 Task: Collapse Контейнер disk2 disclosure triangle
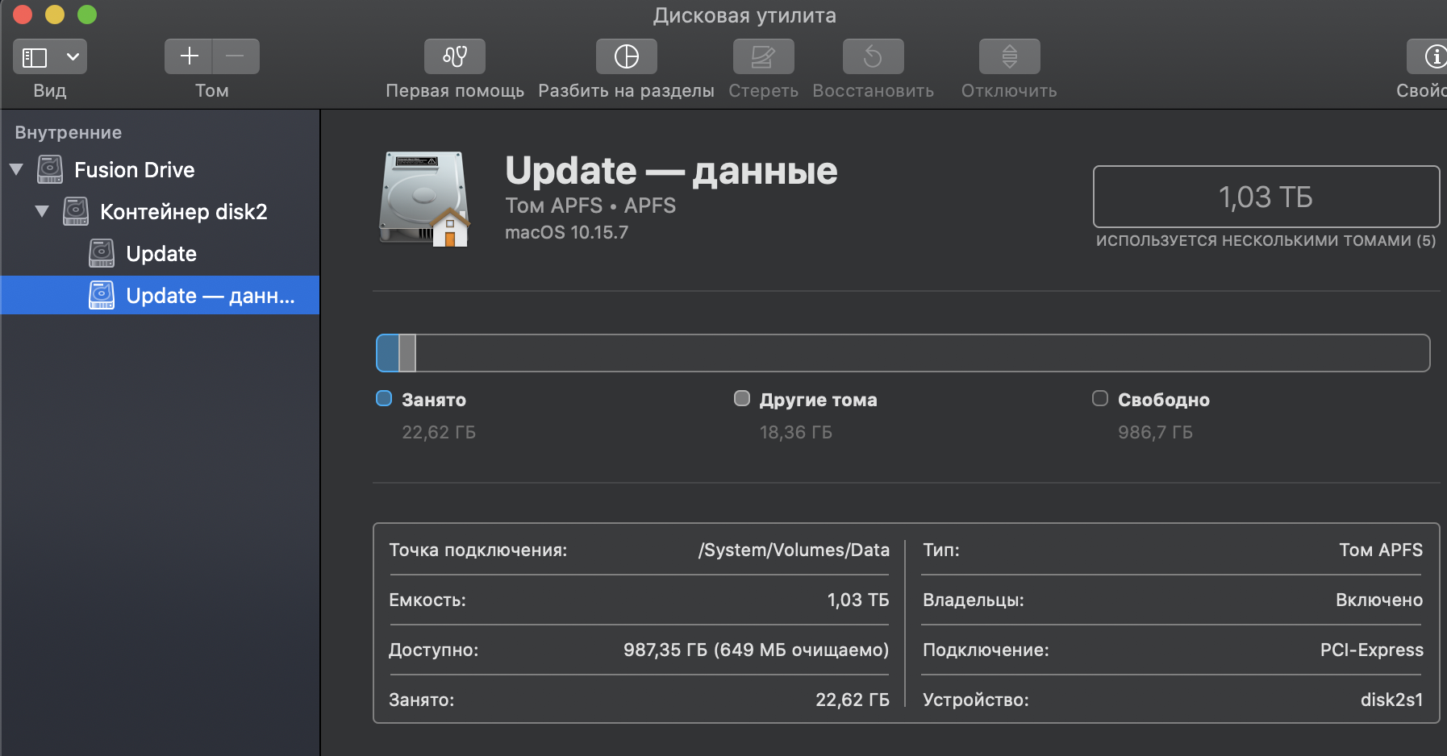pyautogui.click(x=42, y=212)
